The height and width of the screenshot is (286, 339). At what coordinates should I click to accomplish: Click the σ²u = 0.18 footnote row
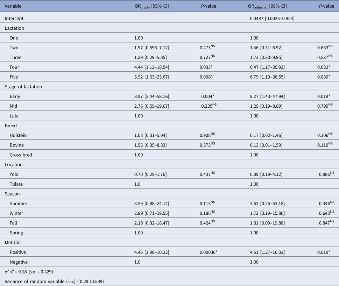pos(29,272)
